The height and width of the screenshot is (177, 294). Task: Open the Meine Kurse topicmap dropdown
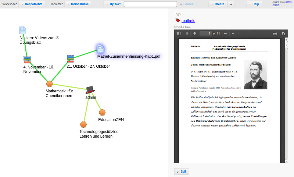point(78,4)
